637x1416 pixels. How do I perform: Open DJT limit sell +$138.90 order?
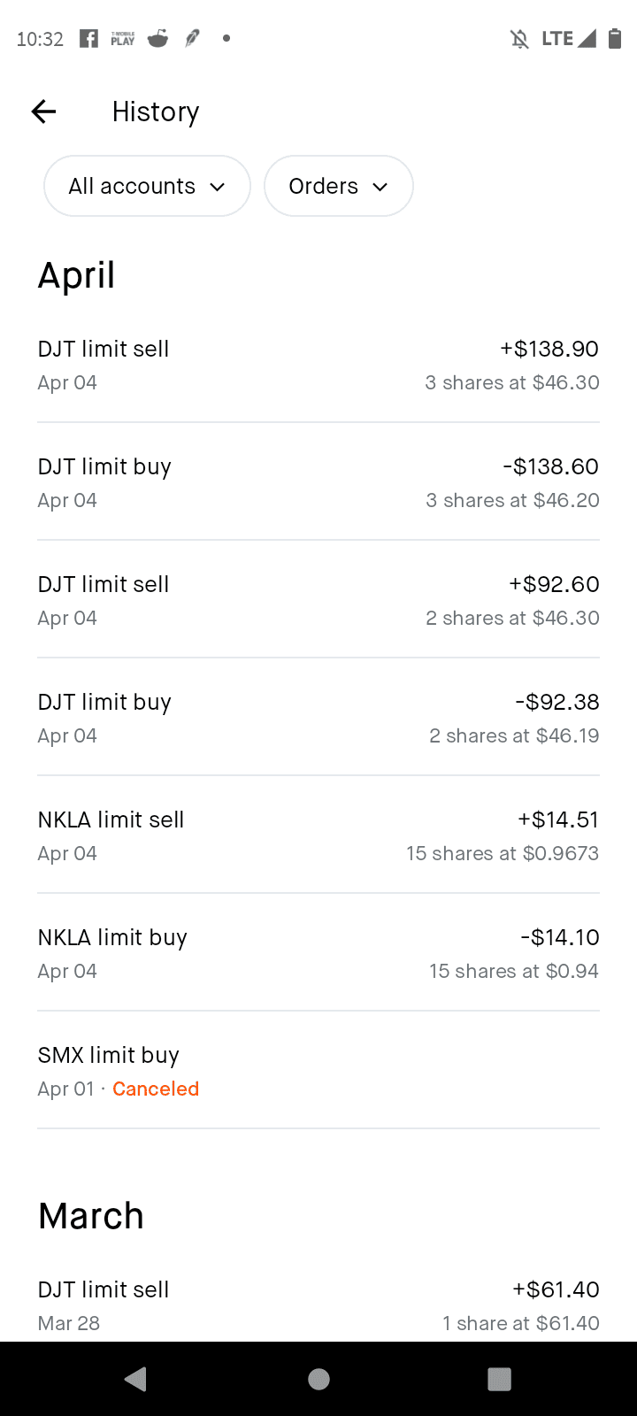[318, 365]
